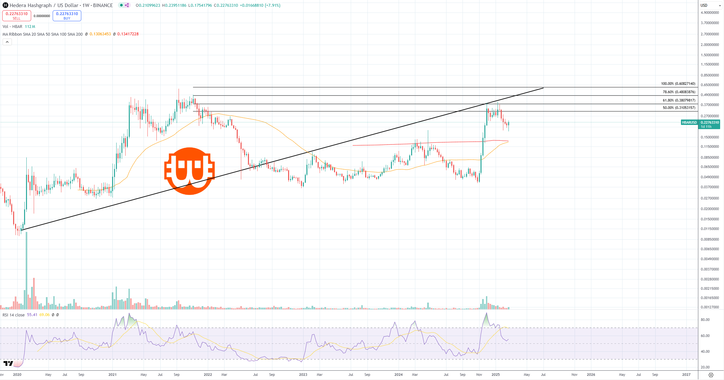Click the red MA value 0.13417228
This screenshot has height=380, width=724.
[x=128, y=34]
